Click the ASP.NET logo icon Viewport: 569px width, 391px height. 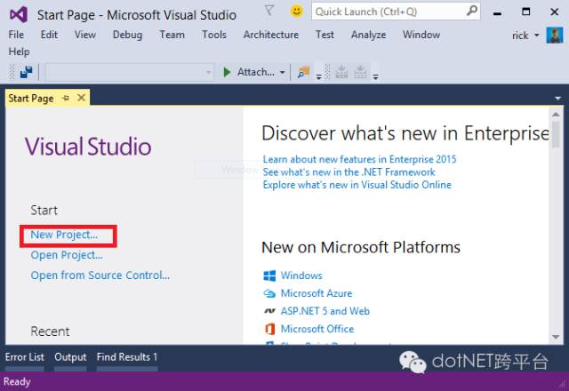[x=269, y=311]
